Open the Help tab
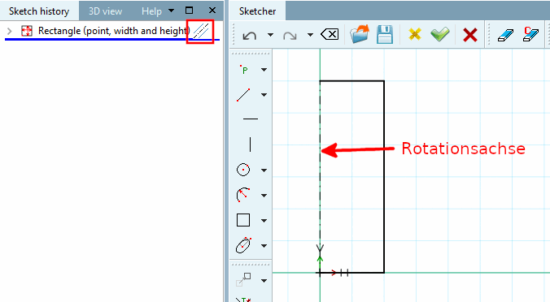This screenshot has height=302, width=550. (x=151, y=11)
